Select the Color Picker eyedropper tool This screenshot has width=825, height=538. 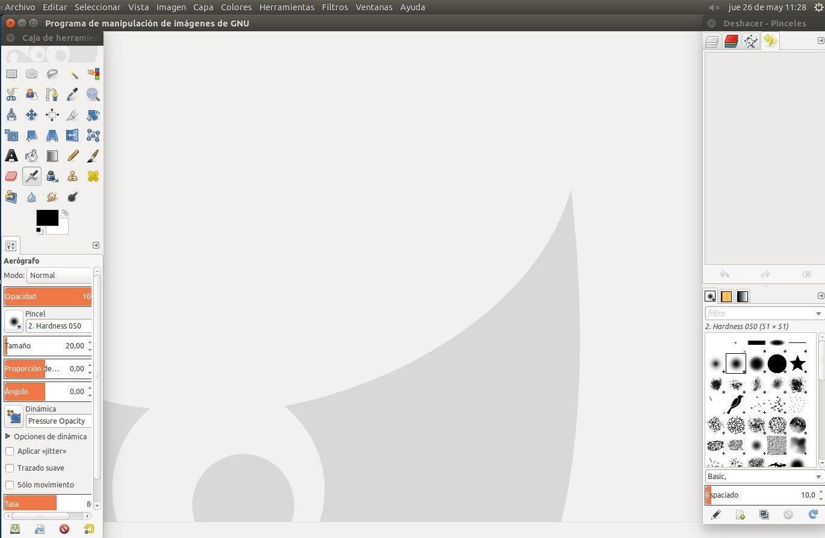point(73,94)
